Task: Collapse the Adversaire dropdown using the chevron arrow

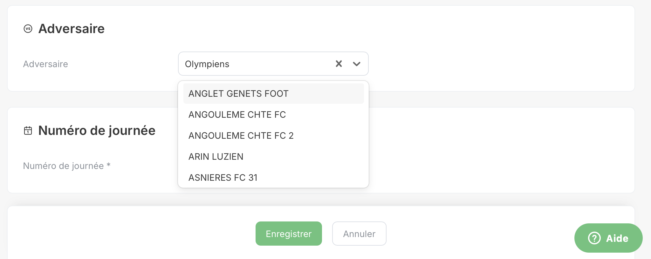Action: point(357,64)
